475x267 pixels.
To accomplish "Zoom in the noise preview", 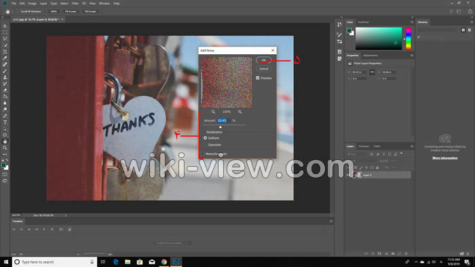I will pos(240,112).
